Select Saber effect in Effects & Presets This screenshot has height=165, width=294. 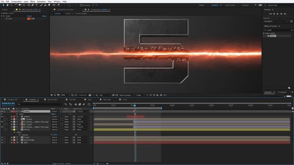coord(273,36)
